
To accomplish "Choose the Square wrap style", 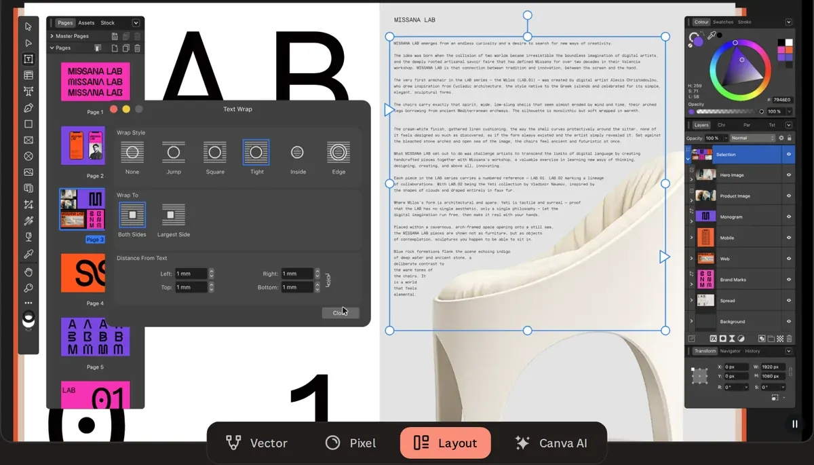I will [215, 153].
